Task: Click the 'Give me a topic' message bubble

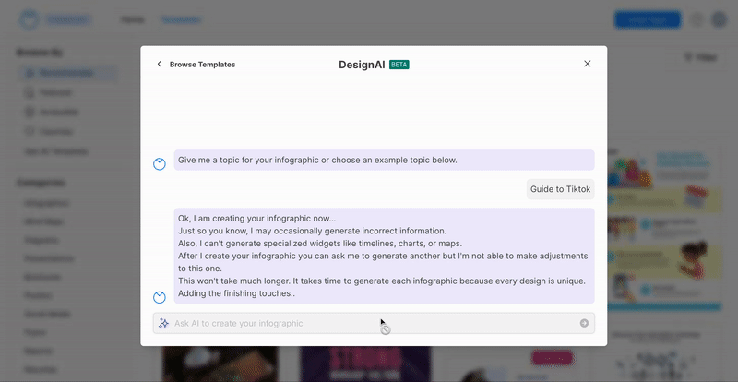Action: (383, 160)
